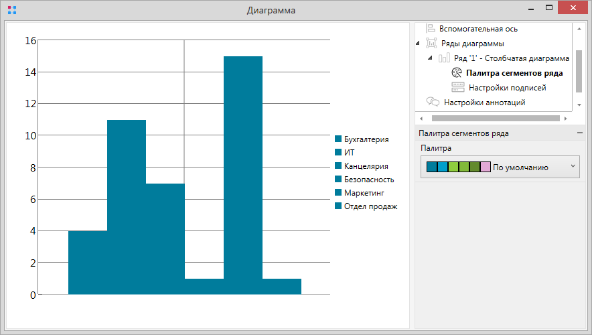Open the Палитра dropdown list
The width and height of the screenshot is (592, 335).
pos(572,167)
